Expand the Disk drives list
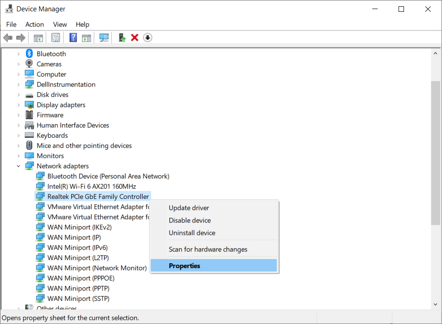Screen dimensions: 442x324 (19, 95)
